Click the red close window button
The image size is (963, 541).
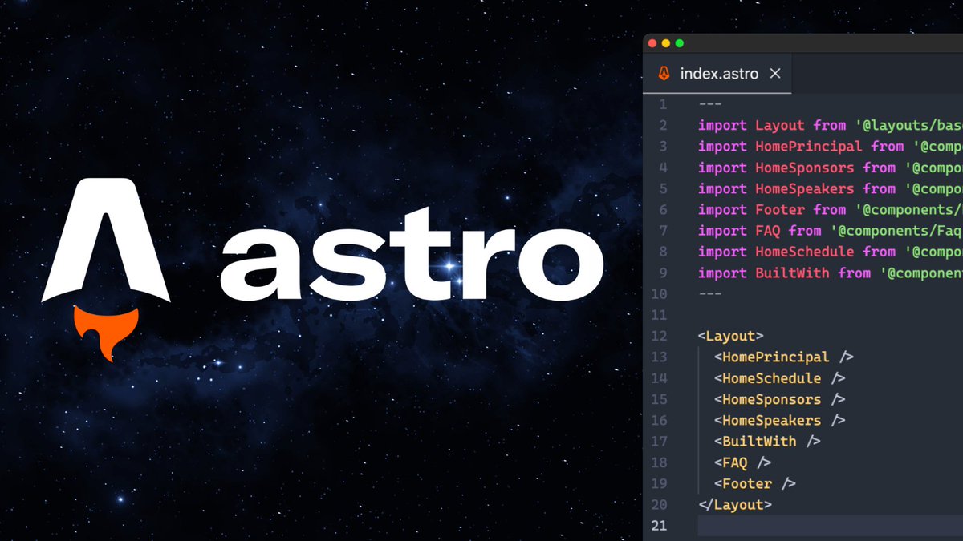(x=652, y=42)
